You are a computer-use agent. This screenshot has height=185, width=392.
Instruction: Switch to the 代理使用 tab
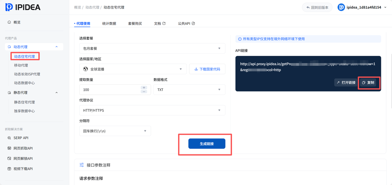pyautogui.click(x=83, y=24)
